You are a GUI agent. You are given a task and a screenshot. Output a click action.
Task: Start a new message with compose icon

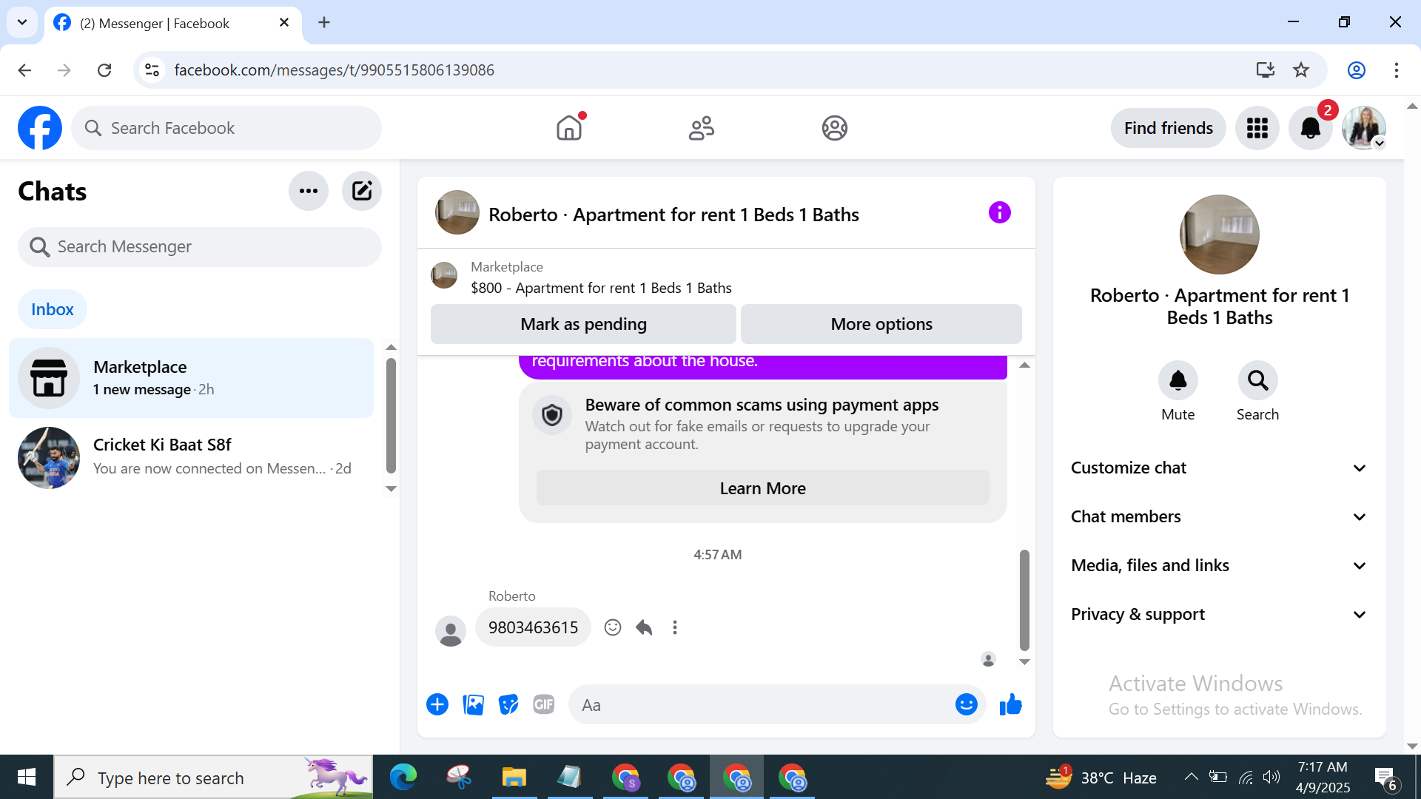click(362, 191)
